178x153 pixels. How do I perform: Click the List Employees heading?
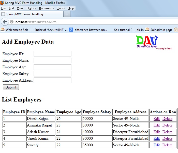(22, 99)
